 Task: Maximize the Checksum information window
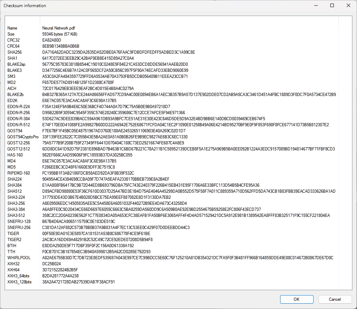click(332, 6)
